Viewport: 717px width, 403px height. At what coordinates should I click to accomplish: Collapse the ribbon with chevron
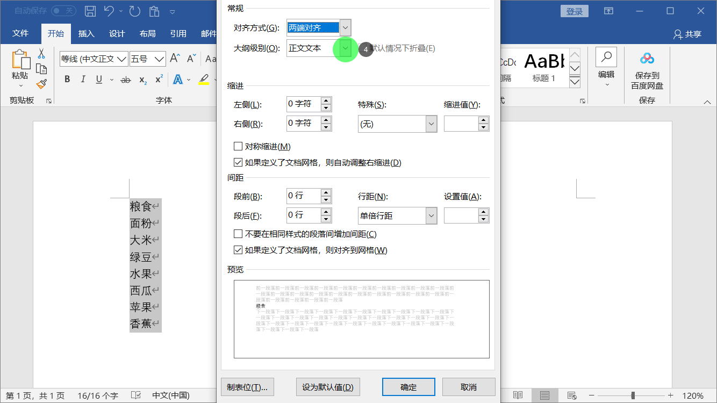point(707,102)
